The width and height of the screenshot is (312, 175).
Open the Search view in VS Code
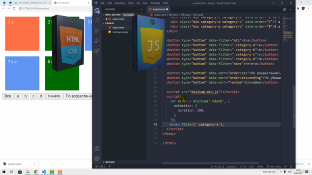tap(97, 20)
